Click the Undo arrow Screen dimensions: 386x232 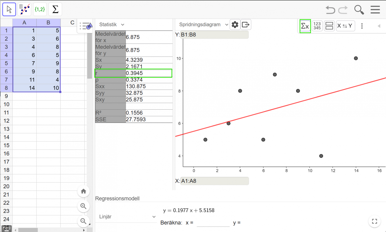point(330,10)
